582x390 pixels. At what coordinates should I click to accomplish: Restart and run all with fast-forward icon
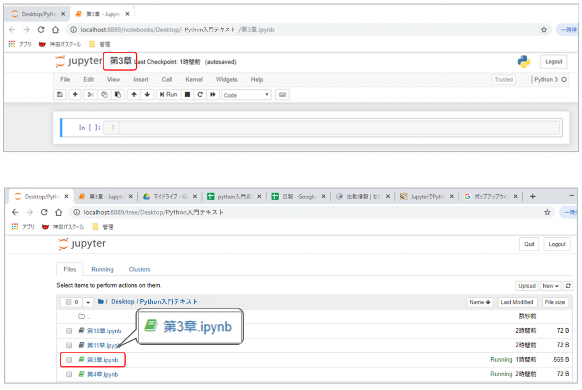pos(213,95)
